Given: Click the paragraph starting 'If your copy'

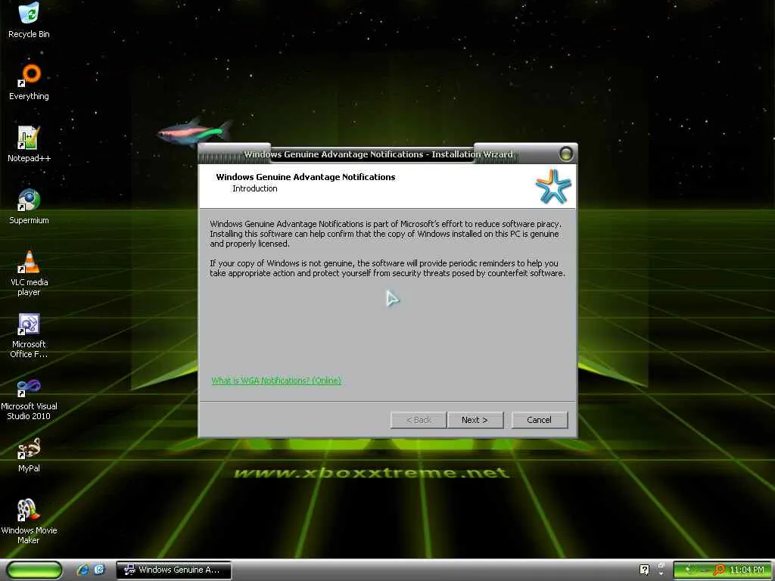Looking at the screenshot, I should pos(387,269).
